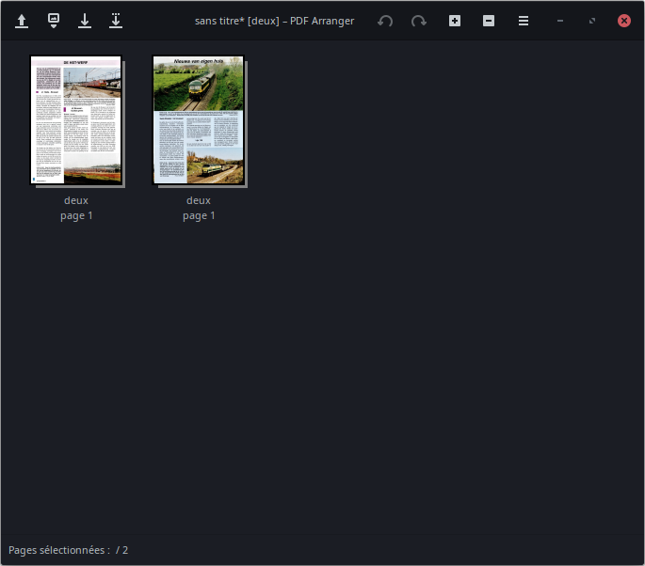Redo the last undone action
This screenshot has height=566, width=645.
pyautogui.click(x=419, y=21)
